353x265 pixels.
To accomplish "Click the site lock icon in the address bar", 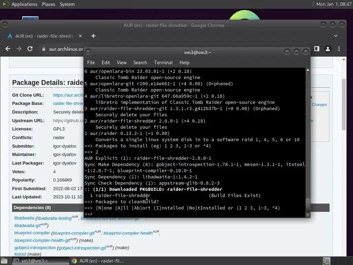I will point(44,49).
